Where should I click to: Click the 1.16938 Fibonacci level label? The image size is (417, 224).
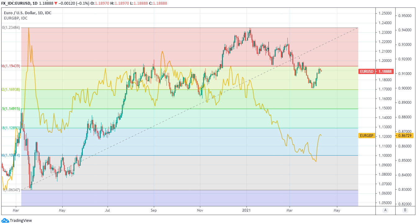click(11, 89)
